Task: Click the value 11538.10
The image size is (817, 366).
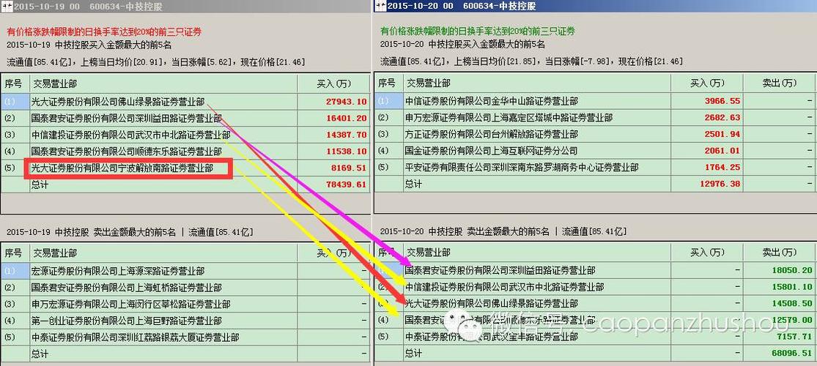Action: point(347,152)
